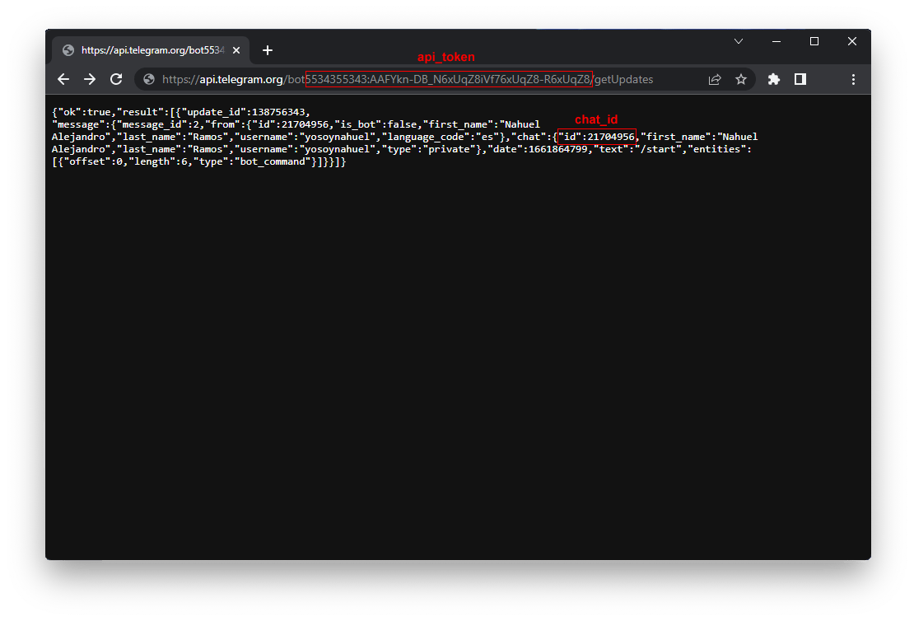This screenshot has width=914, height=621.
Task: Click the "type":"private" text
Action: (x=428, y=149)
